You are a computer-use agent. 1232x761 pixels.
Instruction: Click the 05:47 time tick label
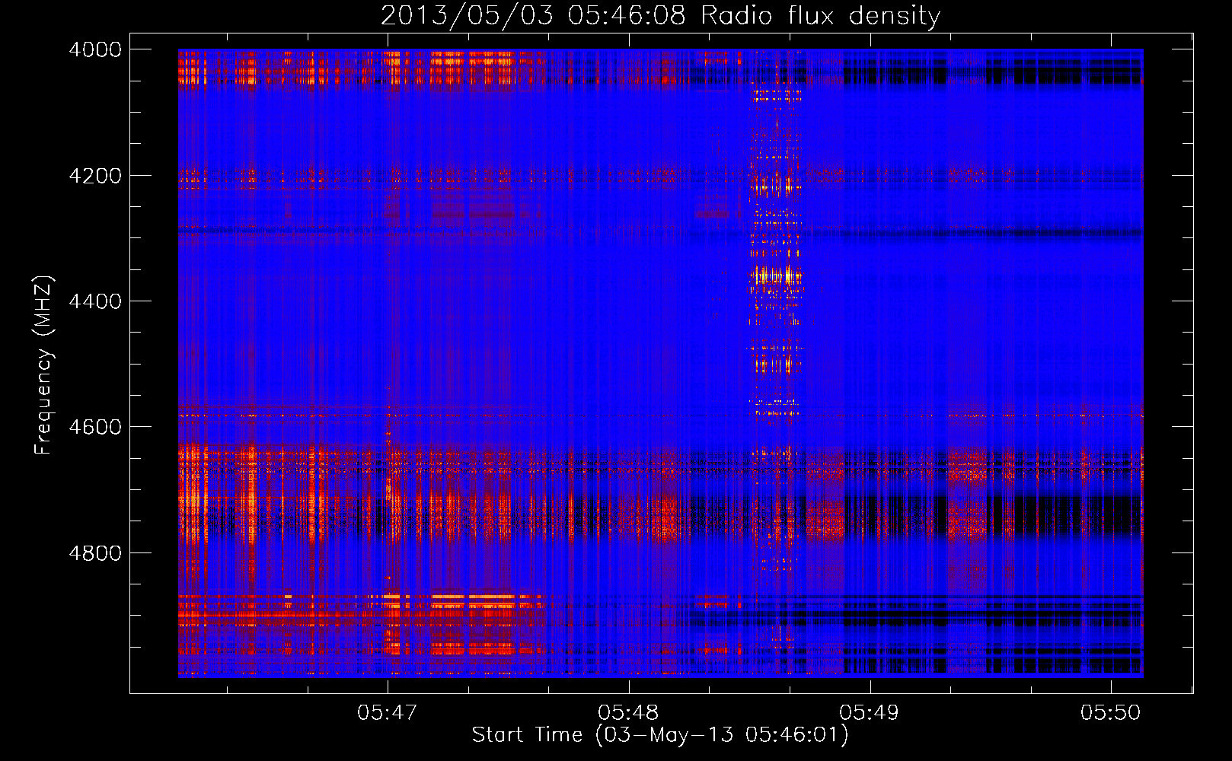tap(388, 713)
